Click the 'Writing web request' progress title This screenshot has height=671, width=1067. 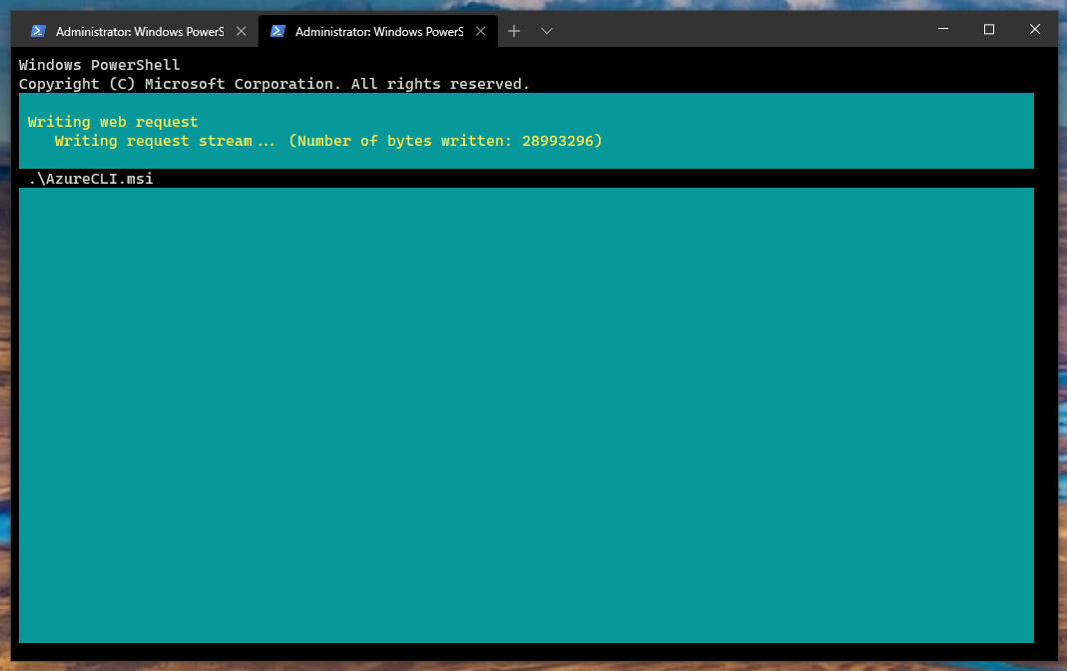[113, 122]
